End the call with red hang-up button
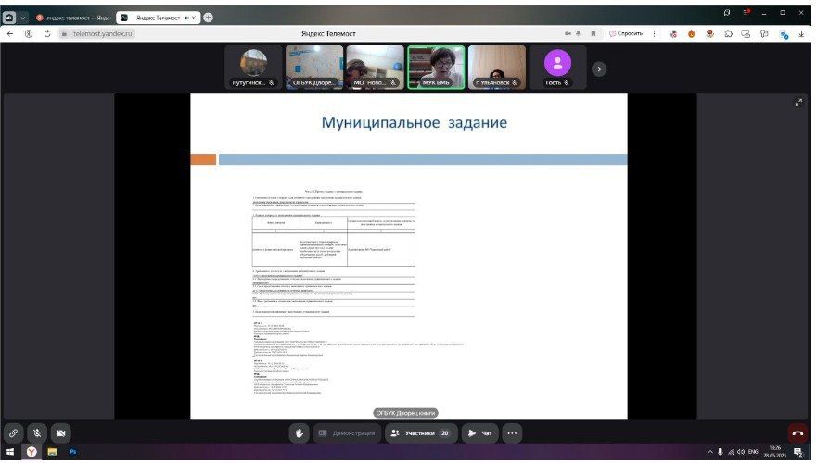The height and width of the screenshot is (463, 817). click(x=798, y=432)
